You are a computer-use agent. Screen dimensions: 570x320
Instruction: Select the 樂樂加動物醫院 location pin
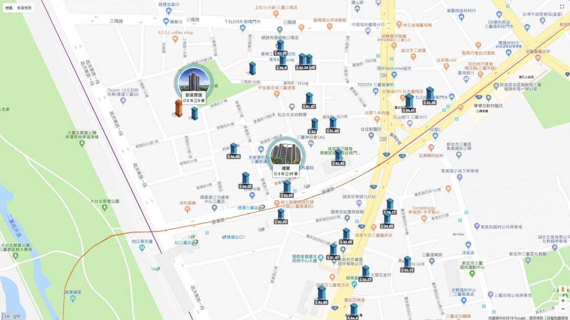[x=488, y=98]
